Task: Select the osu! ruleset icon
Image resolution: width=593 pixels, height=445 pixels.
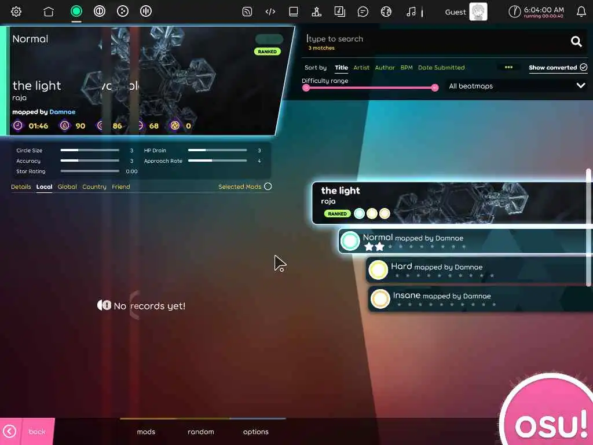Action: [76, 11]
